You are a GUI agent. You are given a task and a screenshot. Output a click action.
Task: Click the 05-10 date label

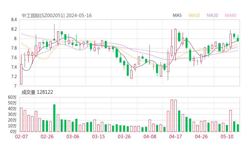click(227, 136)
